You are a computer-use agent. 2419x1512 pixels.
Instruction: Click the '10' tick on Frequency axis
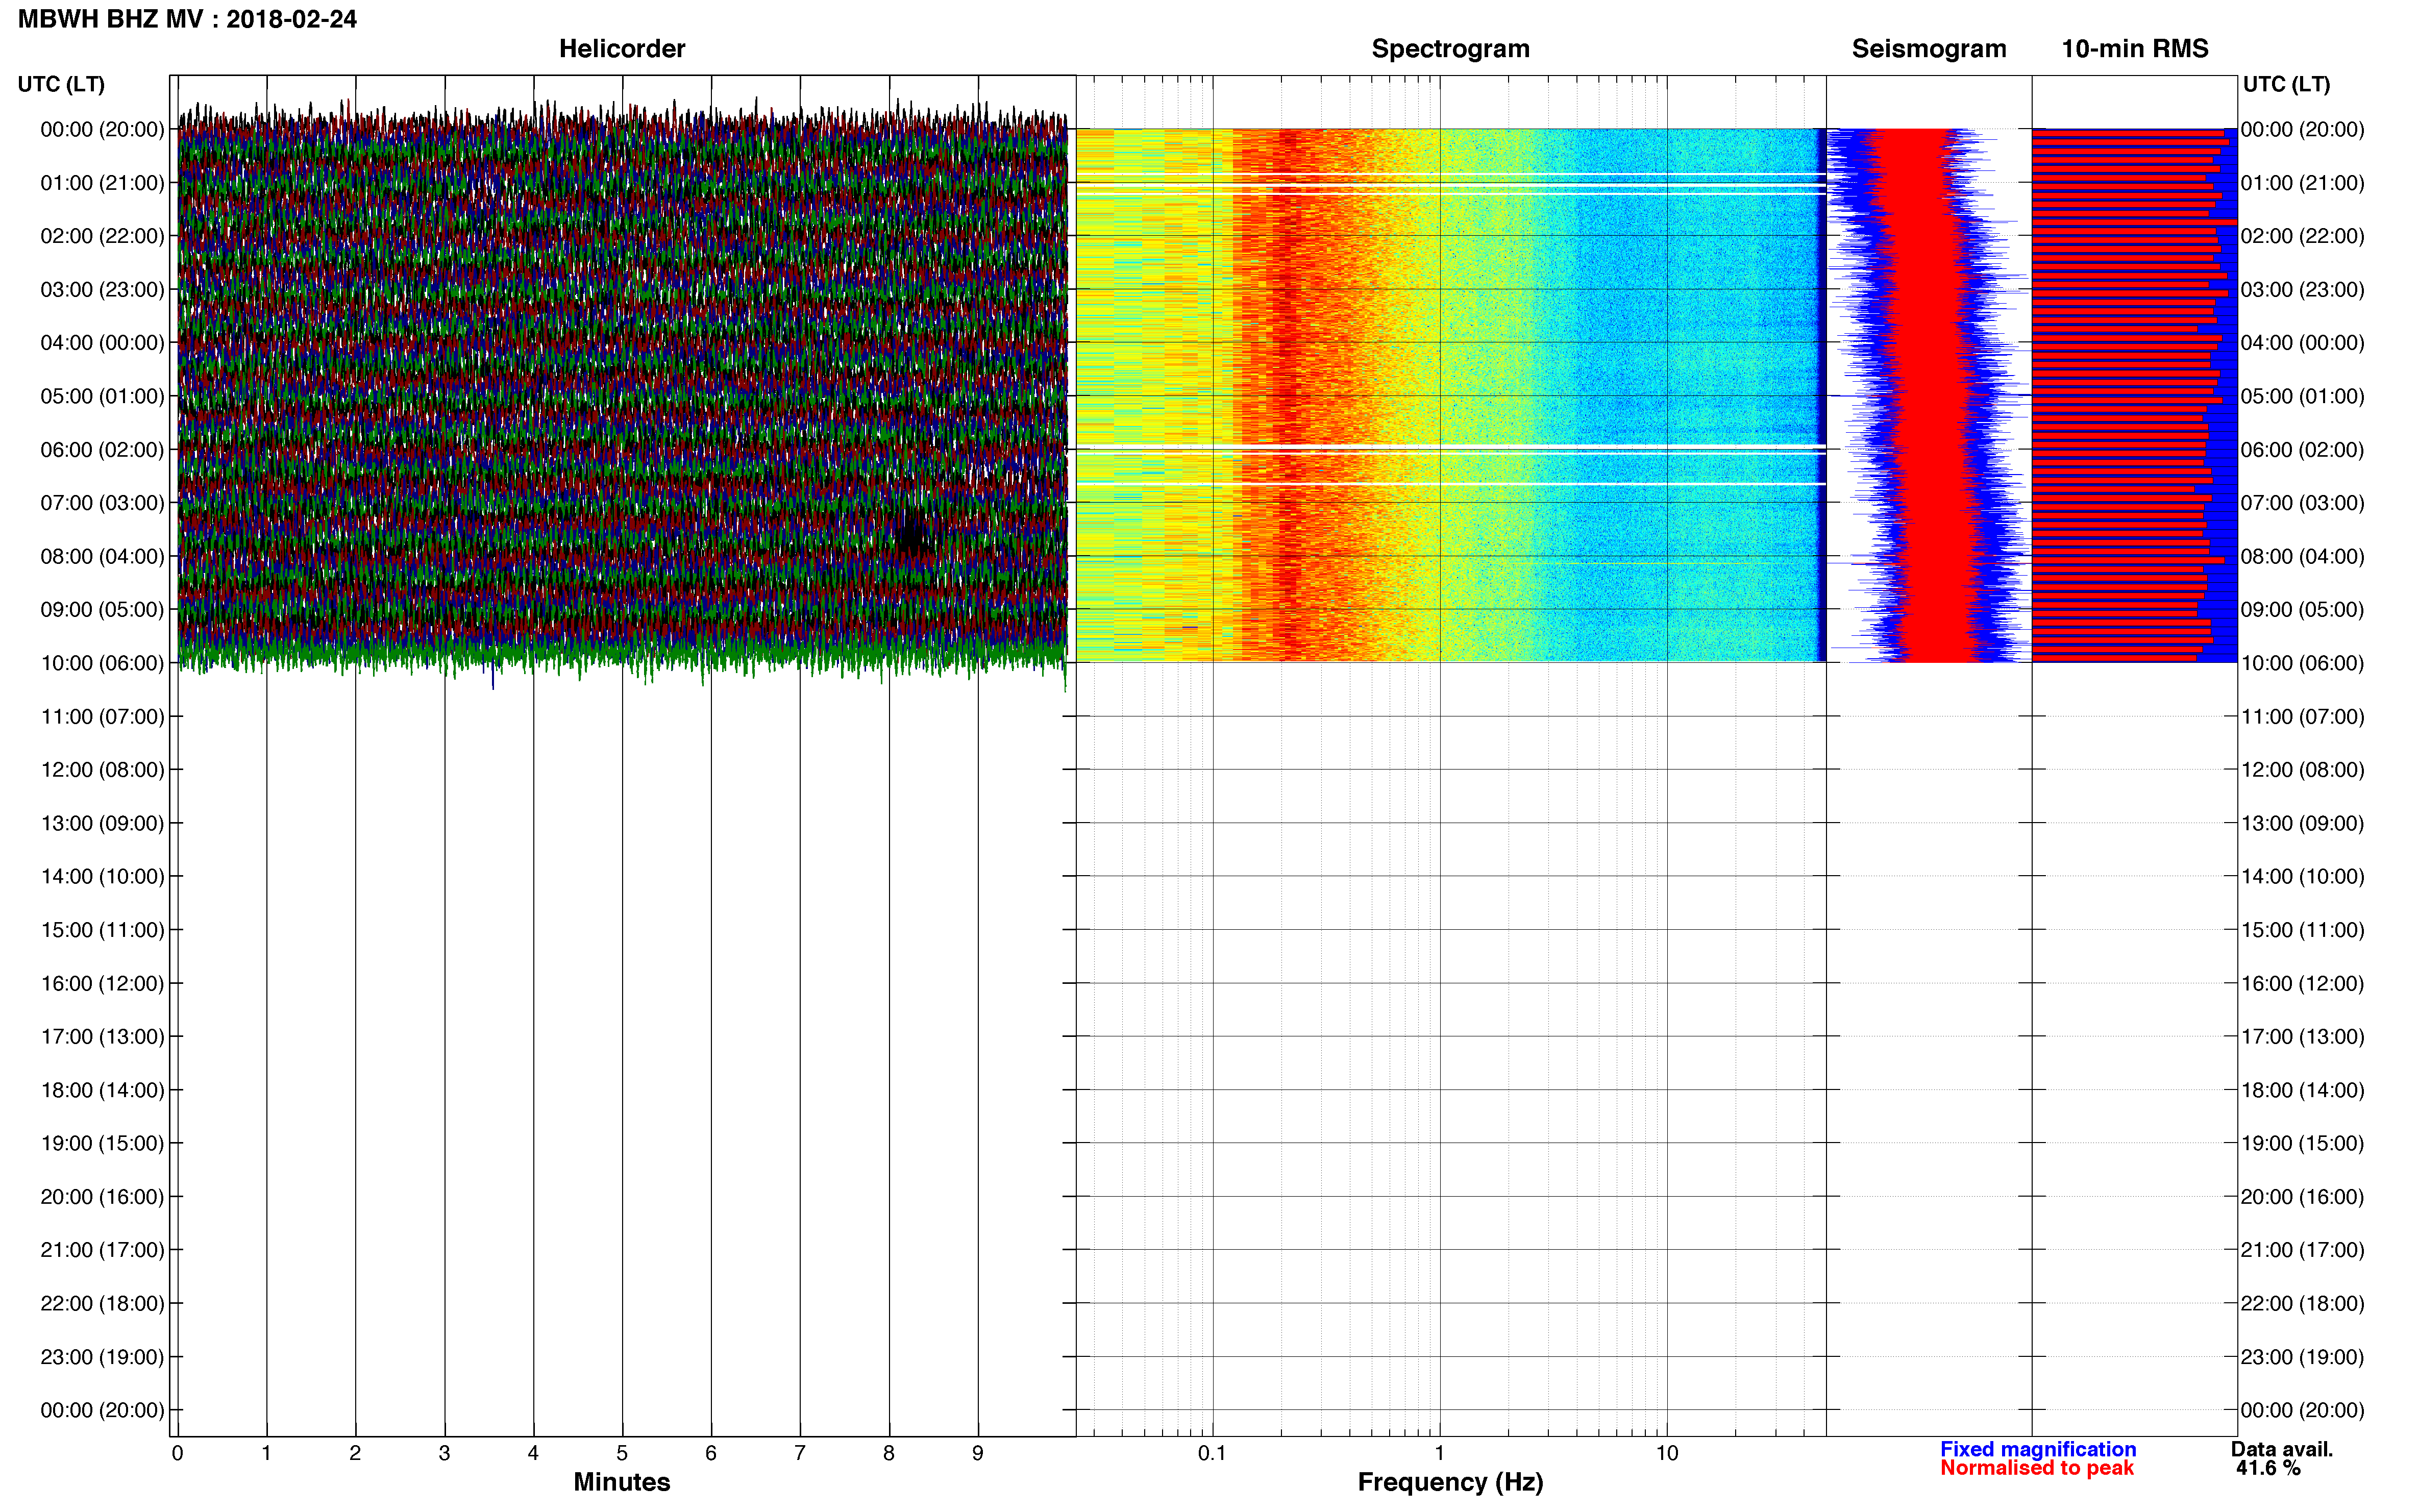(1667, 1453)
